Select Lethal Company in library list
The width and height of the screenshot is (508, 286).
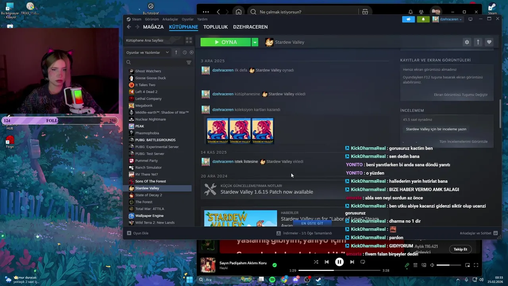(148, 99)
